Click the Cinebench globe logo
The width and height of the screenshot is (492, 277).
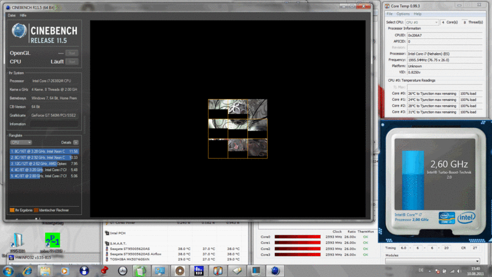[19, 31]
